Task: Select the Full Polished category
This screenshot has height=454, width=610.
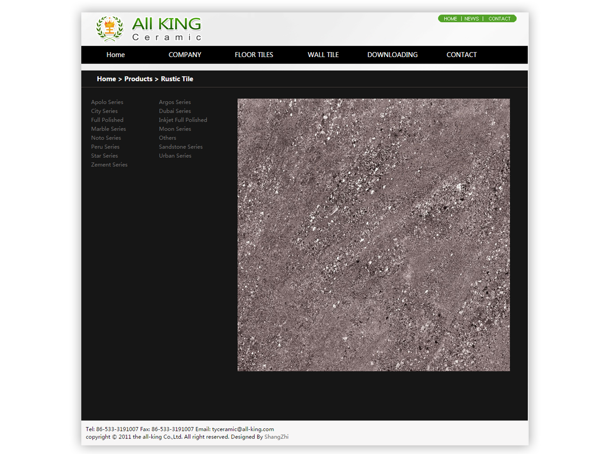Action: pyautogui.click(x=107, y=120)
